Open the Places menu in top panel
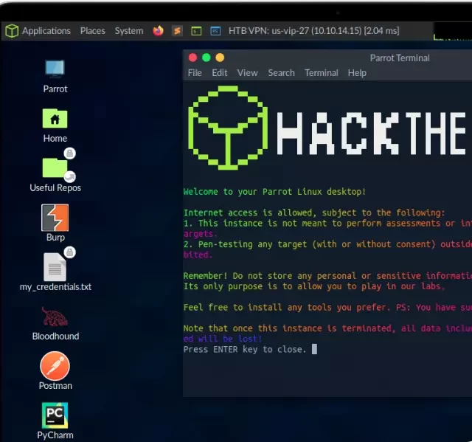The width and height of the screenshot is (472, 442). click(92, 31)
